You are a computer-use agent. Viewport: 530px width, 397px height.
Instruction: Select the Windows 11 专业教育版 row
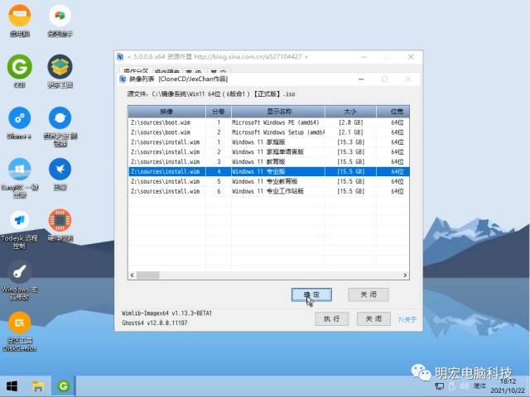[268, 181]
